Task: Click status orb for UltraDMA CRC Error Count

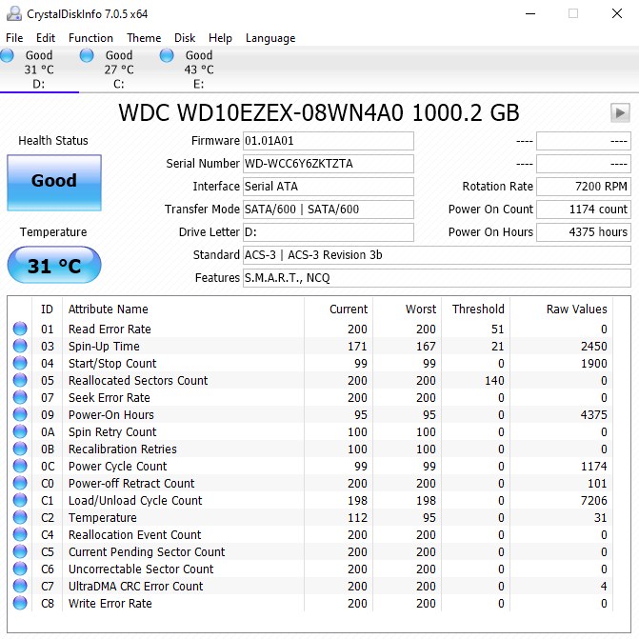Action: 20,586
